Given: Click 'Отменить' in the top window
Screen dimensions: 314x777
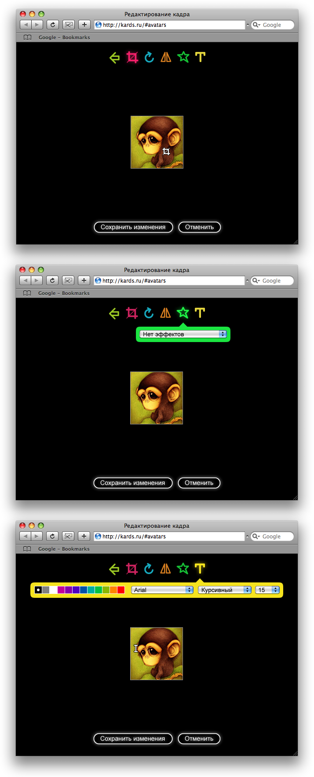Looking at the screenshot, I should (x=199, y=227).
